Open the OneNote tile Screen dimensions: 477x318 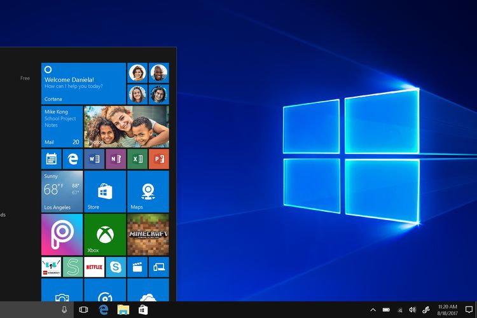click(x=115, y=158)
